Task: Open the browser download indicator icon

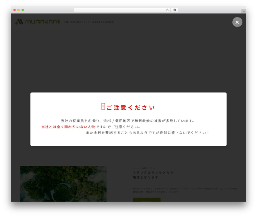Action: coord(175,10)
